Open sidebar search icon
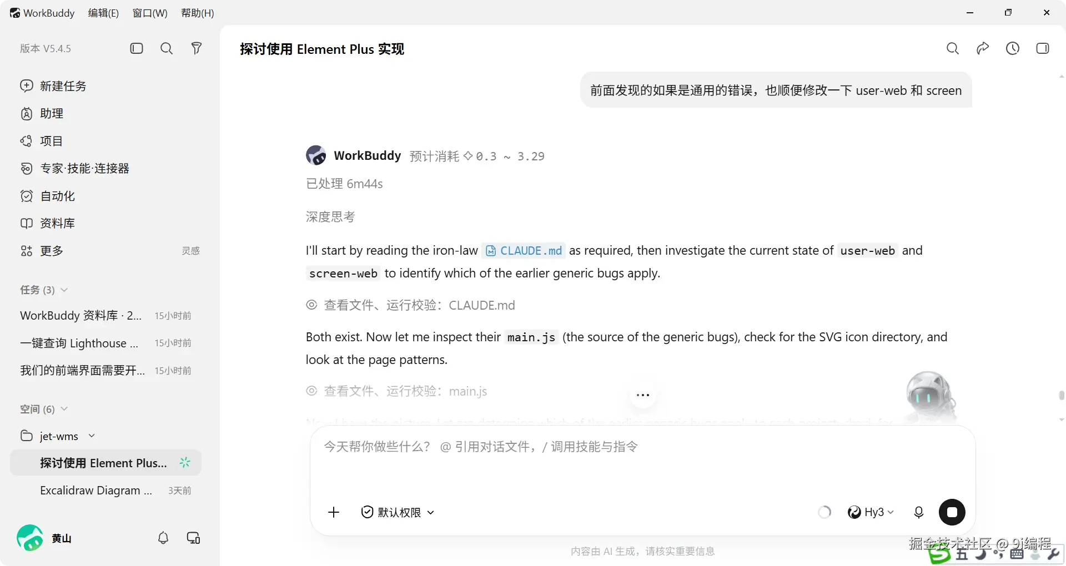 click(167, 48)
